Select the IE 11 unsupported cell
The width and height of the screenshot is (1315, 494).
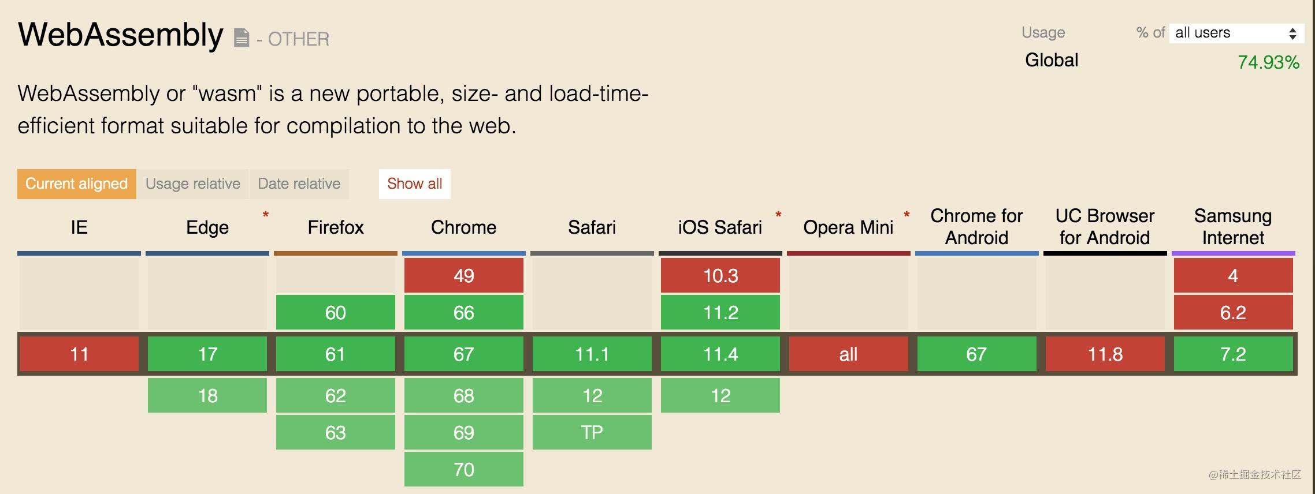[x=79, y=354]
